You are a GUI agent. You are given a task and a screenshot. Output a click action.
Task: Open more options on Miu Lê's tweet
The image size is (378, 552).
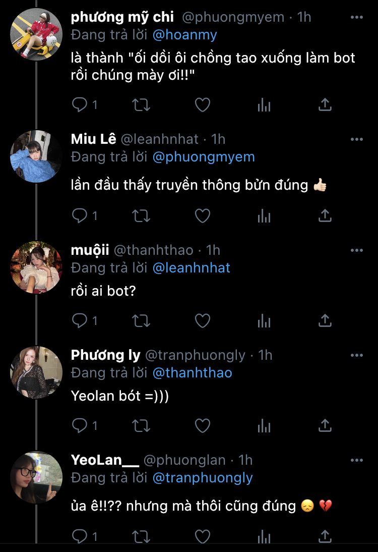(356, 139)
